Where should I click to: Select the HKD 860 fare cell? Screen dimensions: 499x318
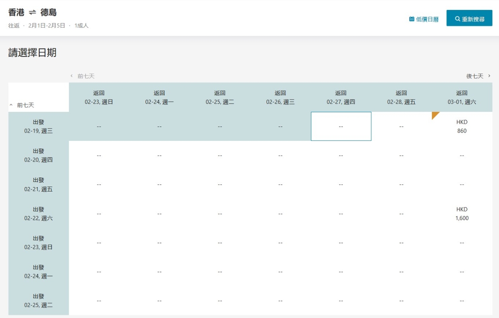462,127
